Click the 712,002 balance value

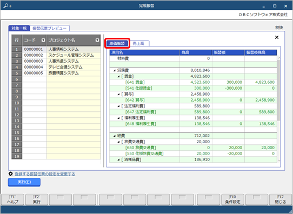point(202,136)
